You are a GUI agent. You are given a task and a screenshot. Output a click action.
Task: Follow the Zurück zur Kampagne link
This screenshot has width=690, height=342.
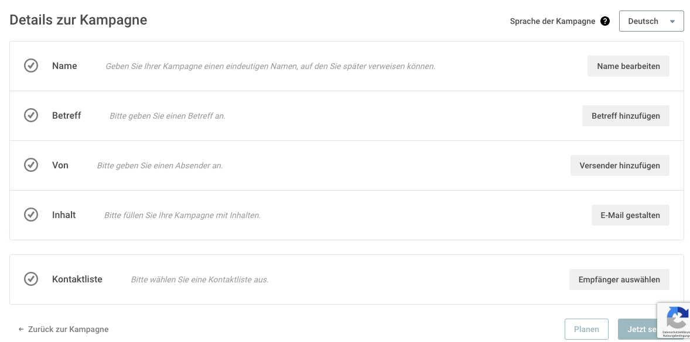click(68, 329)
